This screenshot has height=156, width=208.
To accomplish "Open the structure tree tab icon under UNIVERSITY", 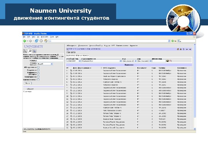I will point(25,51).
